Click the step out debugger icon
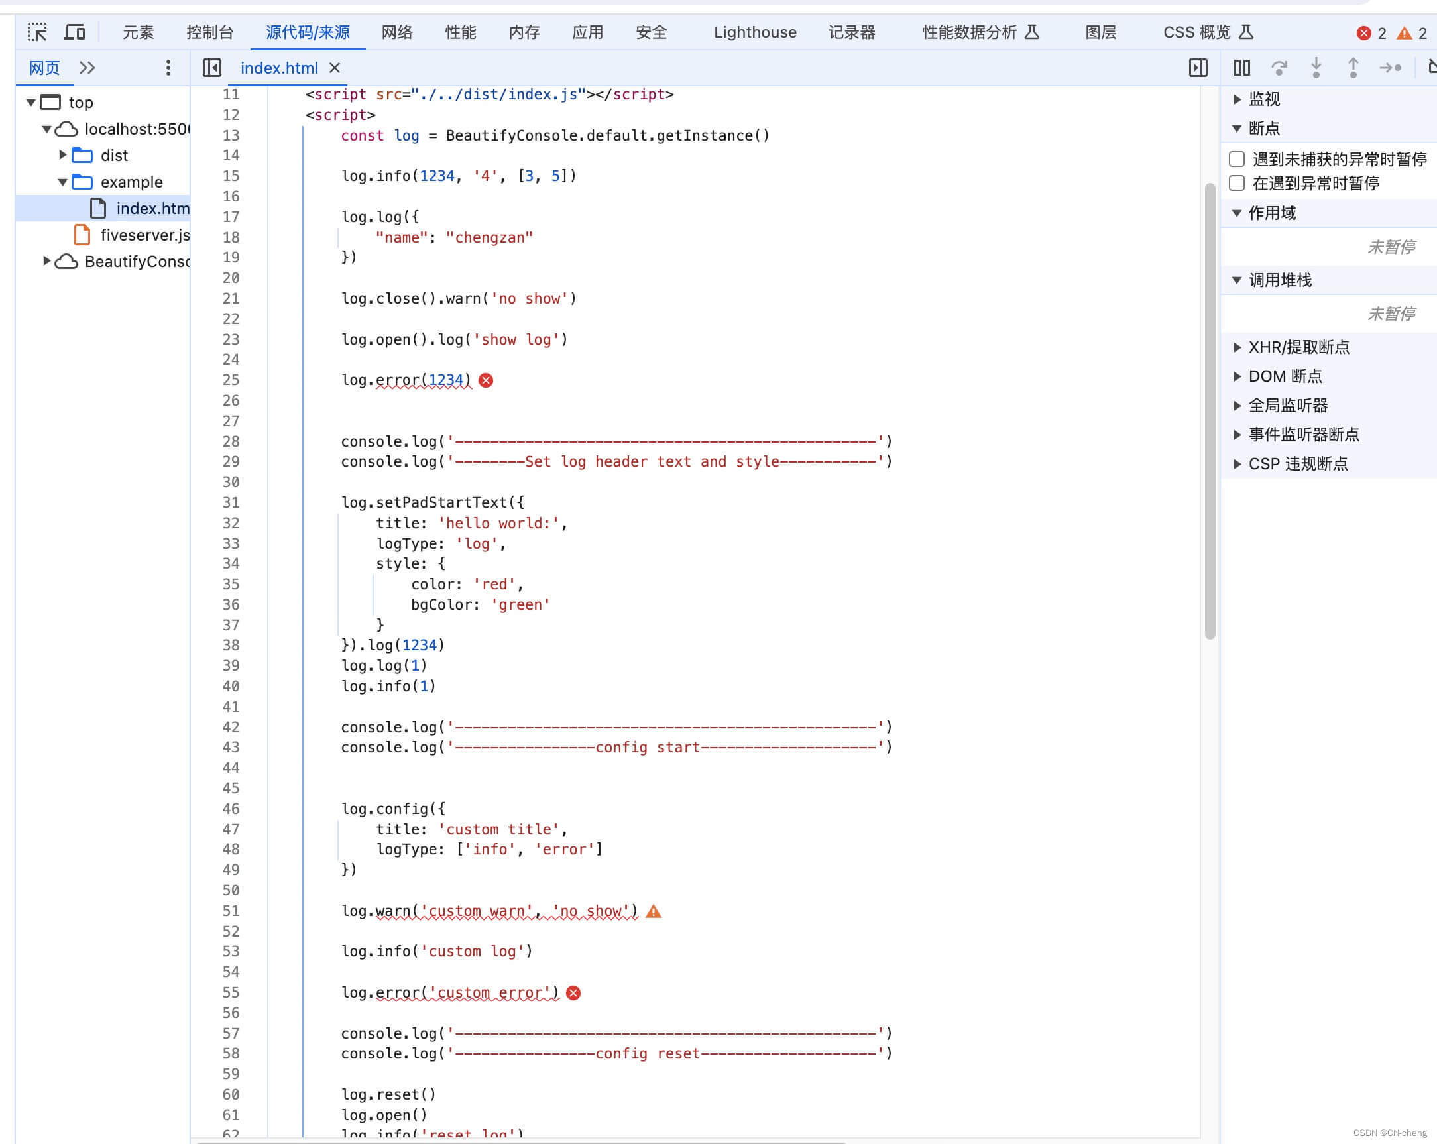 (1353, 68)
